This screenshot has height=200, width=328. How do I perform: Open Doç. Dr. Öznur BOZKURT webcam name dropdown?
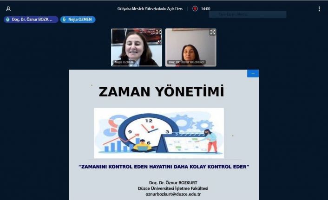coord(186,62)
